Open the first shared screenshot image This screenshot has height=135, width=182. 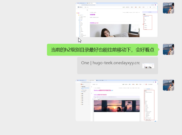(117, 20)
